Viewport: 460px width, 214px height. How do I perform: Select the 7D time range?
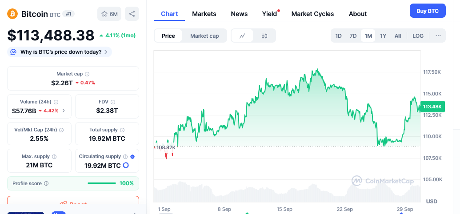pyautogui.click(x=353, y=36)
